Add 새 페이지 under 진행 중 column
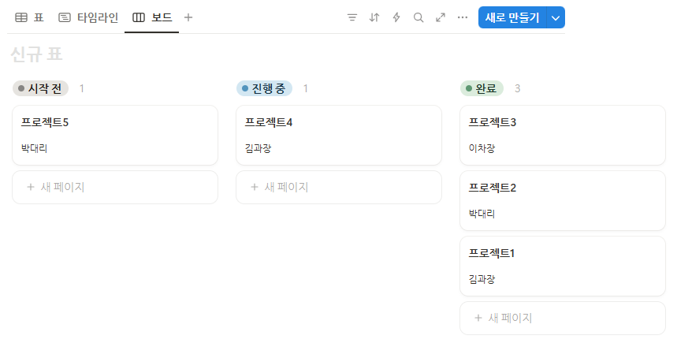This screenshot has width=677, height=343. (x=339, y=187)
